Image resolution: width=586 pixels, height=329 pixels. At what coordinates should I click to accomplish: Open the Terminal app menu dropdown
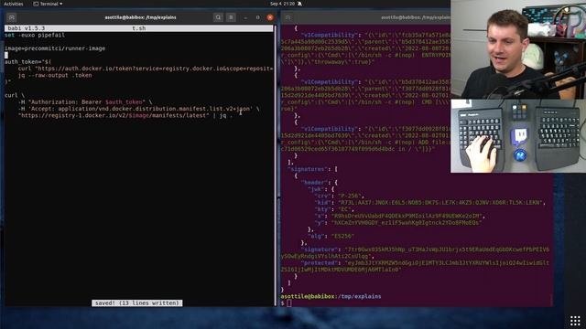(x=48, y=4)
